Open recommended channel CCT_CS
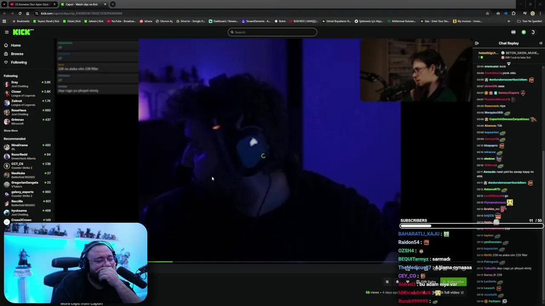The height and width of the screenshot is (306, 545). [27, 165]
